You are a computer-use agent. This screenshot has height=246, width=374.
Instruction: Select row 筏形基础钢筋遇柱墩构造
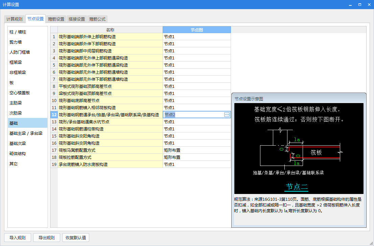(x=110, y=129)
